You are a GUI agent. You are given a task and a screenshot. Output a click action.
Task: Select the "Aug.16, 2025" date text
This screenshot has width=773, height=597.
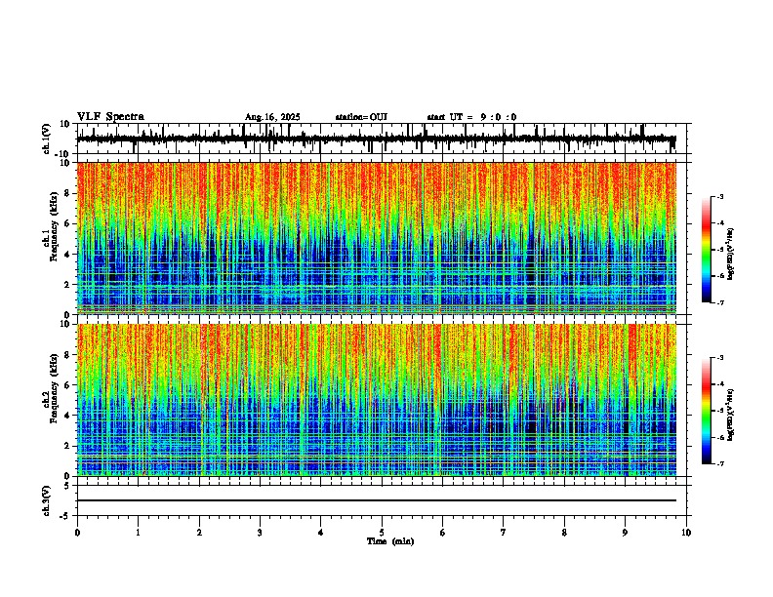point(272,117)
